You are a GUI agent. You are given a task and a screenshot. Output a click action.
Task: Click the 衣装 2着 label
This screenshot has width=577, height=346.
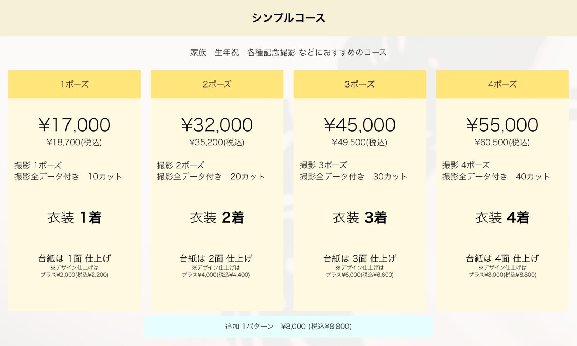click(x=217, y=218)
